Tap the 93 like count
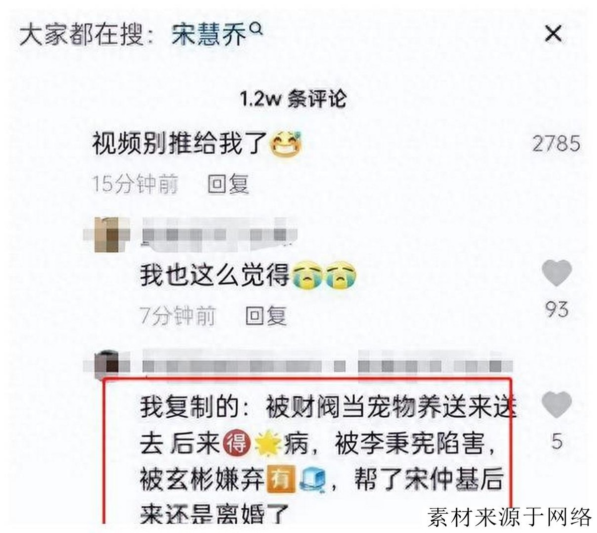 point(556,309)
